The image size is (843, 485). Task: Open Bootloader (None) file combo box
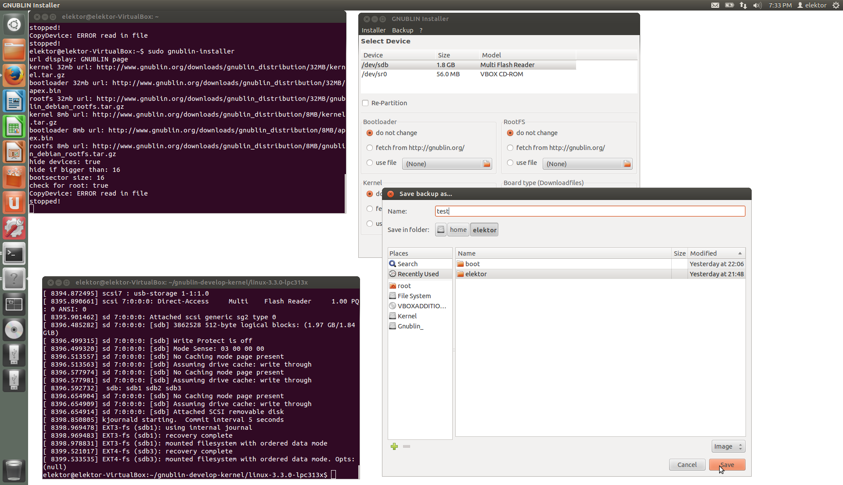coord(441,164)
